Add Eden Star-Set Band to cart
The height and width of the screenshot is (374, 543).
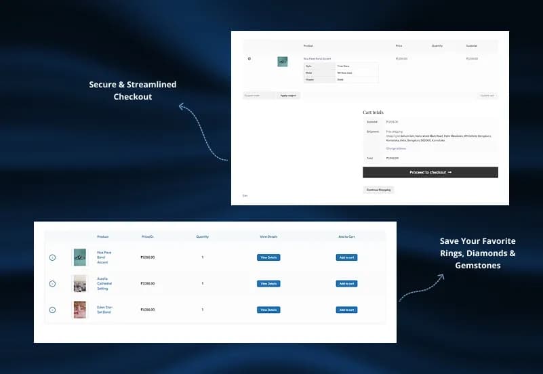346,310
